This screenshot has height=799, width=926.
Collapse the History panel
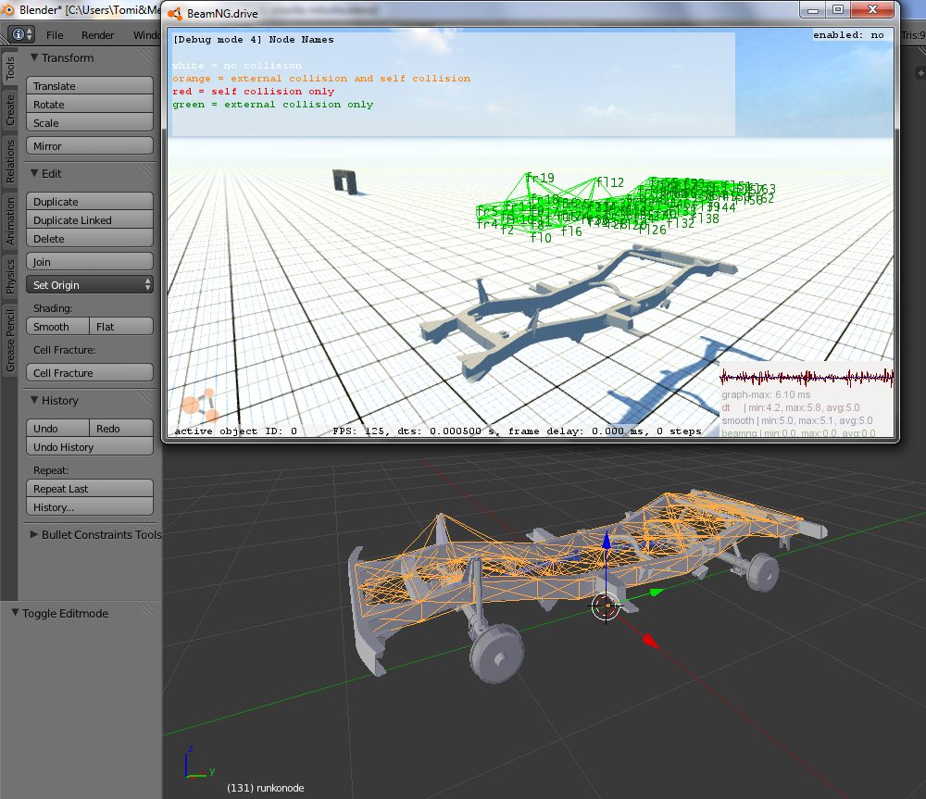click(35, 400)
